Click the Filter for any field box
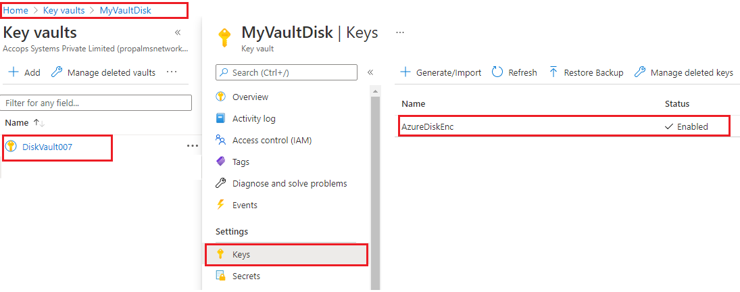This screenshot has width=740, height=292. [96, 103]
